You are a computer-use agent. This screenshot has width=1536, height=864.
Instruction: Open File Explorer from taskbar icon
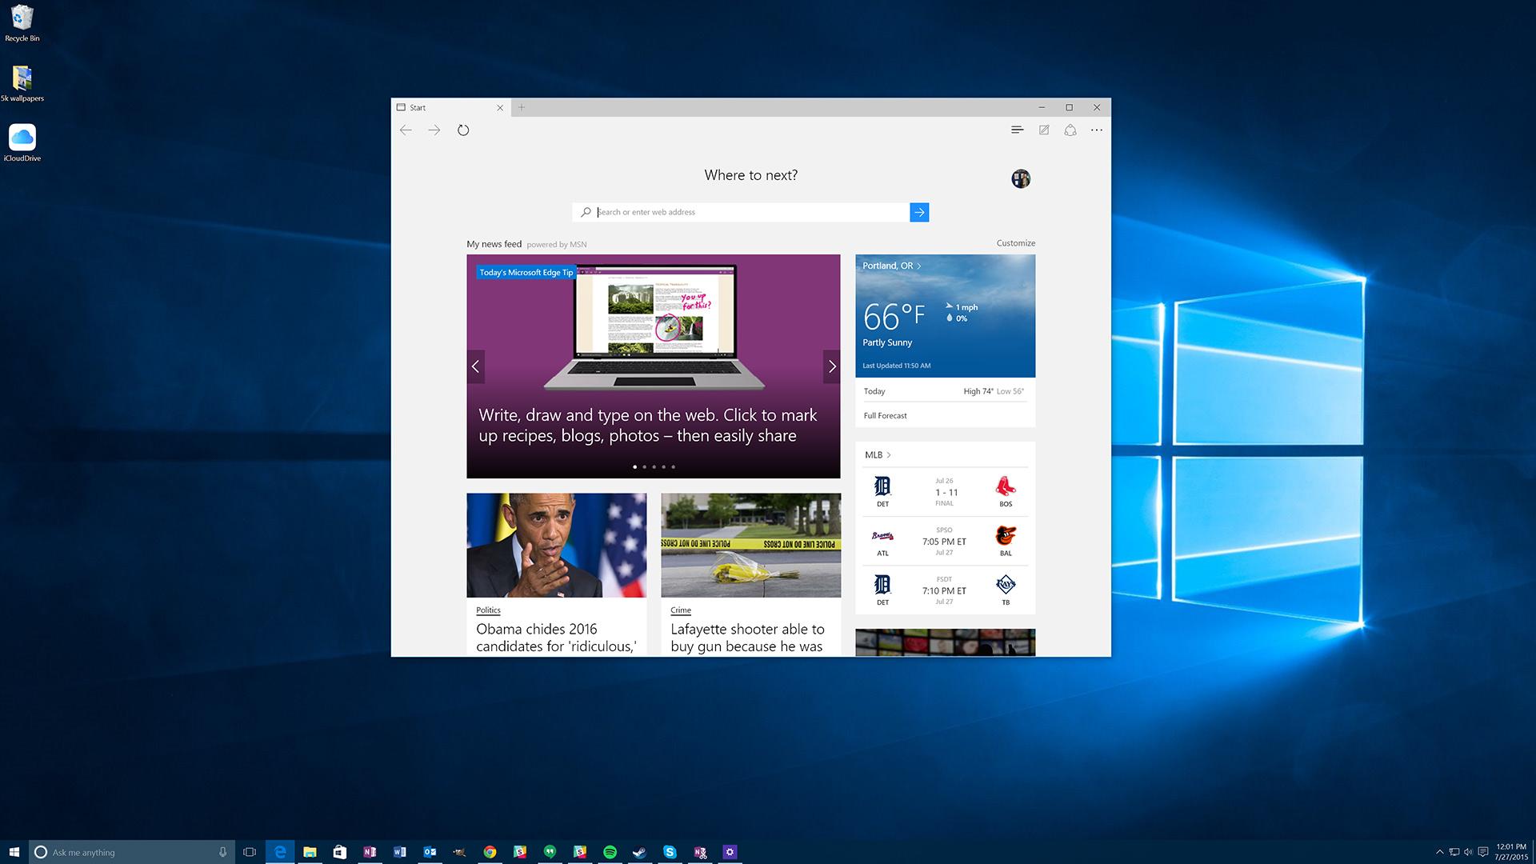309,851
